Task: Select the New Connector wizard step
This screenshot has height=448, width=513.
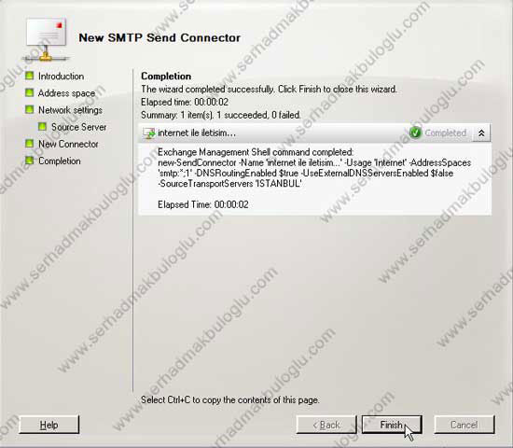Action: point(68,144)
